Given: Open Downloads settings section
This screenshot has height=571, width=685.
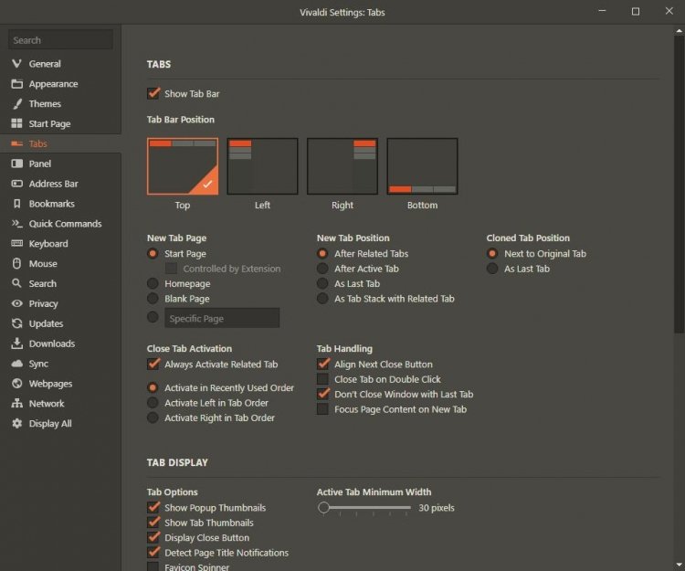Looking at the screenshot, I should (x=51, y=344).
